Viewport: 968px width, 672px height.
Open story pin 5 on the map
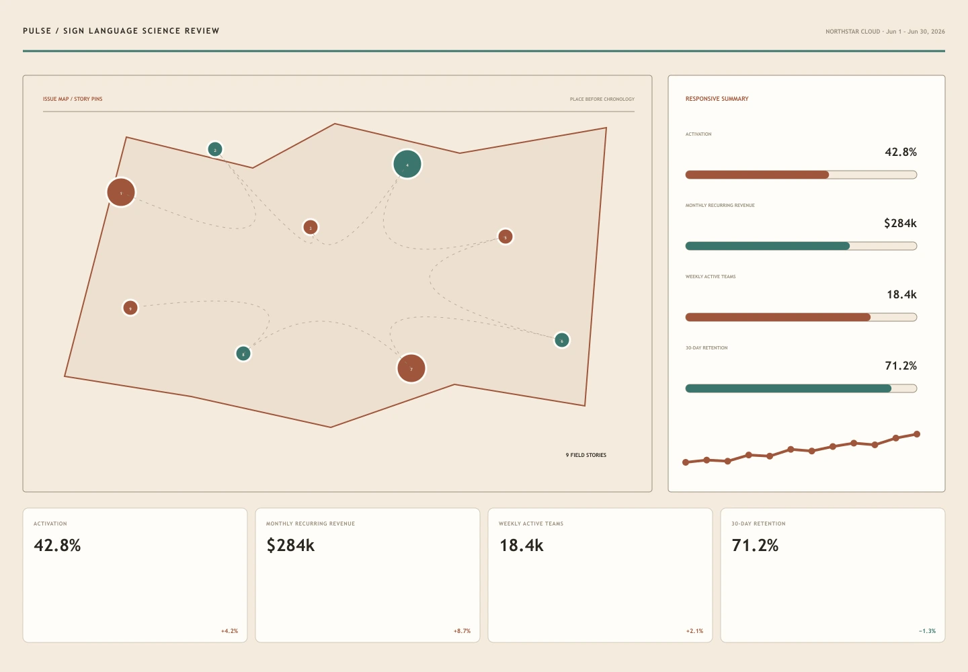(x=506, y=237)
